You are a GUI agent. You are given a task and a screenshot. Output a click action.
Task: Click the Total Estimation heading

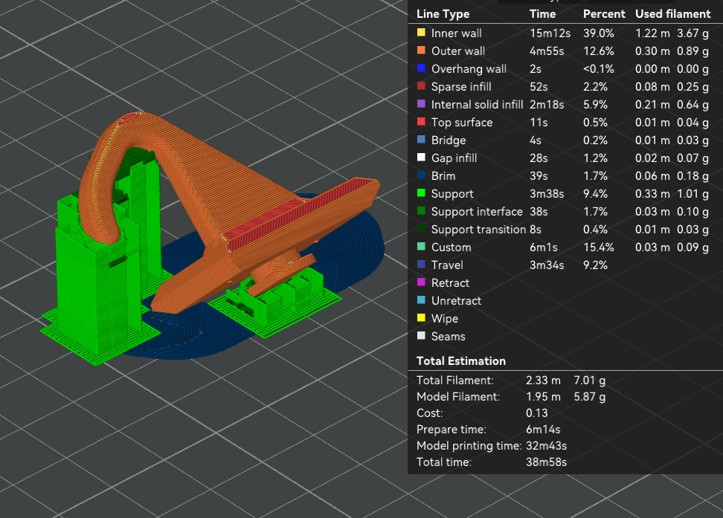461,361
